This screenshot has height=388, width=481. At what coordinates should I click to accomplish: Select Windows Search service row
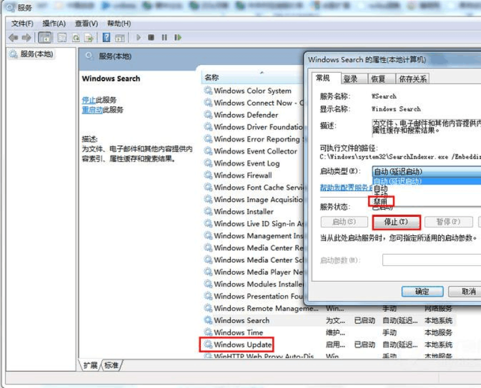click(x=328, y=320)
